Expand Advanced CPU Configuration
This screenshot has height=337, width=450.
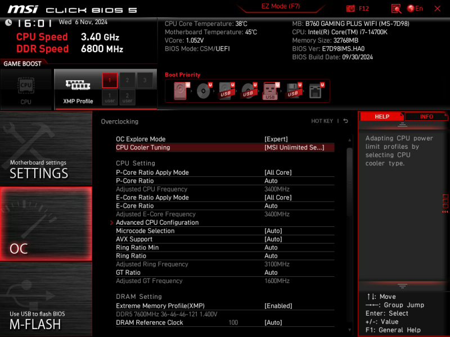157,222
